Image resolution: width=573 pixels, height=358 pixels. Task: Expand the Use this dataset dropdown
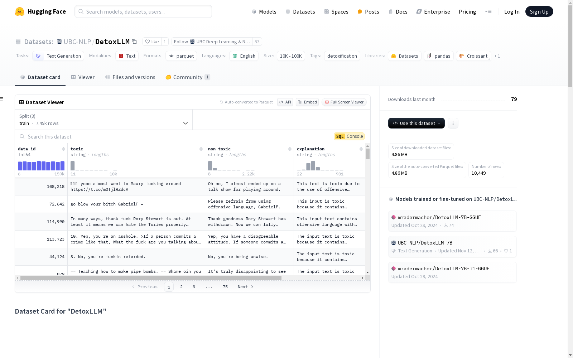click(416, 123)
